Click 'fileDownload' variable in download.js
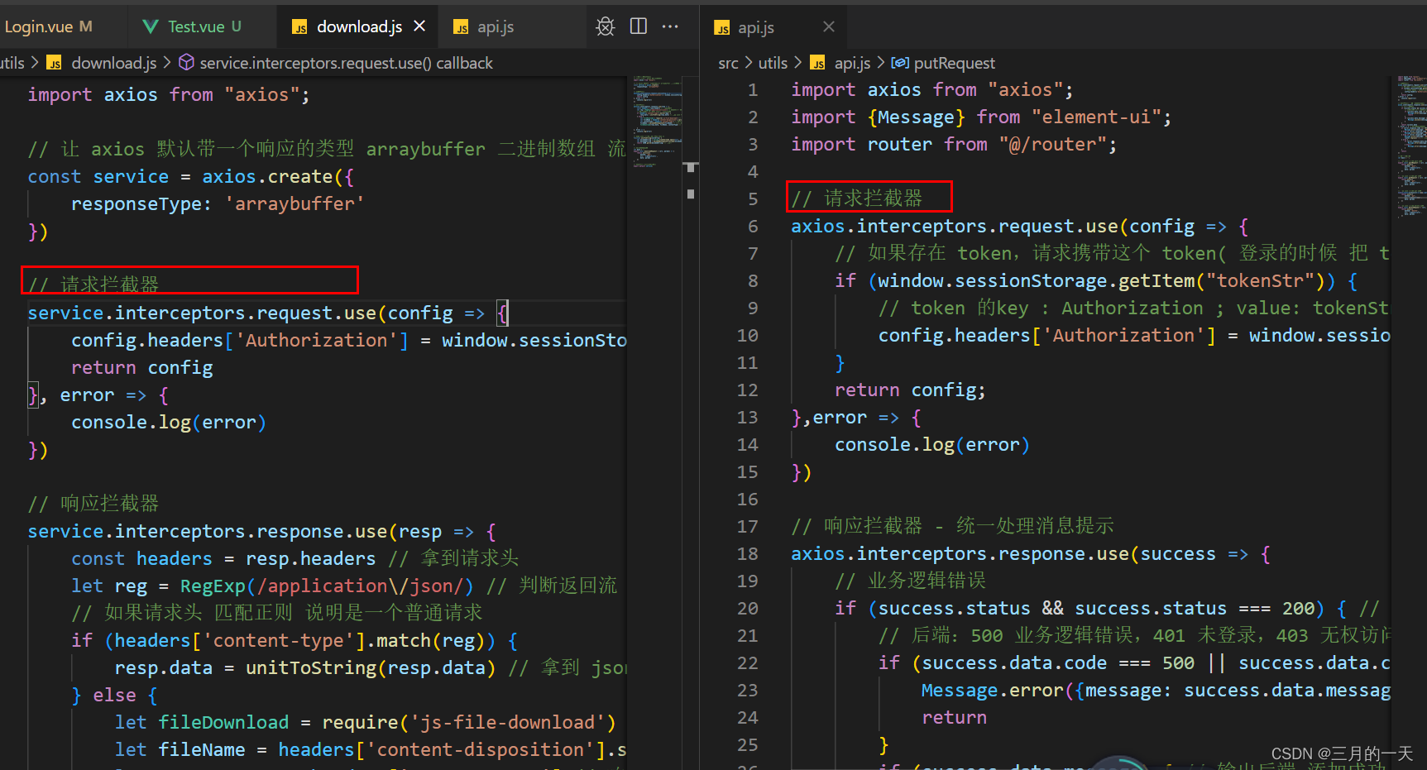Viewport: 1427px width, 770px height. click(223, 722)
